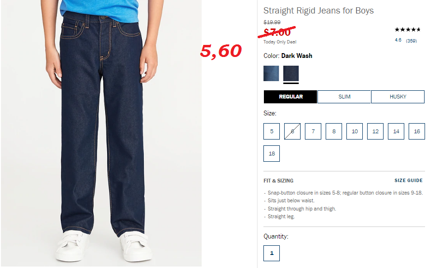The width and height of the screenshot is (426, 268).
Task: Choose the REGULAR fit tab
Action: coord(290,97)
